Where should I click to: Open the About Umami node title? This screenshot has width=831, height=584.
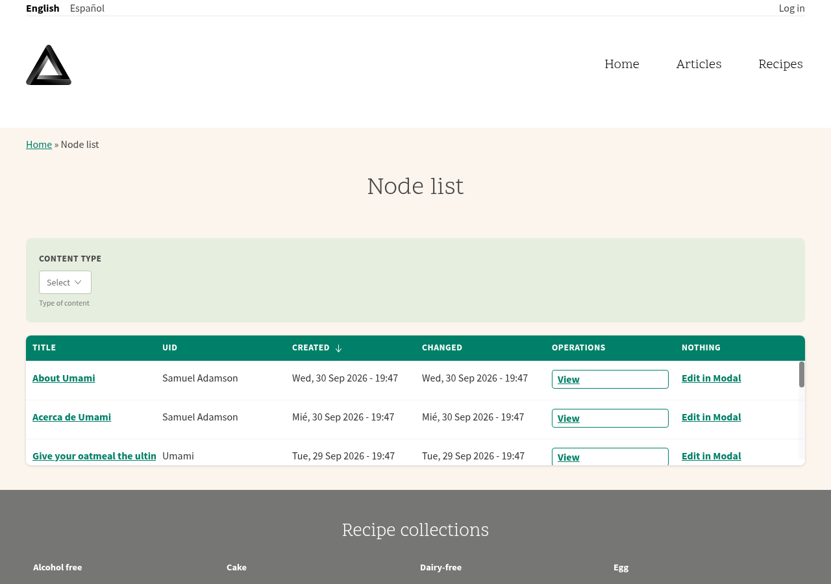(x=64, y=378)
